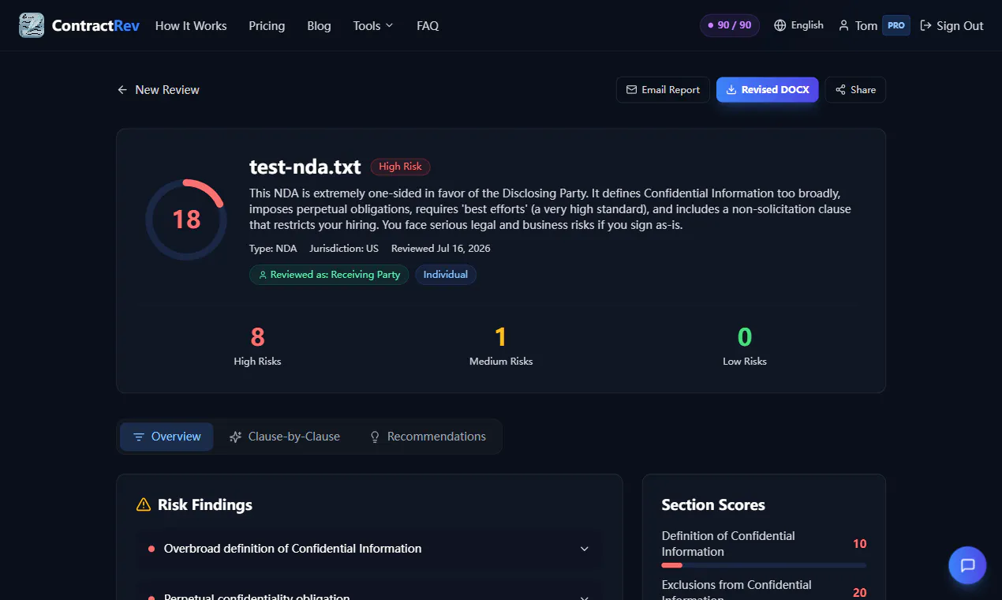Click the share network icon
This screenshot has width=1002, height=600.
click(841, 90)
